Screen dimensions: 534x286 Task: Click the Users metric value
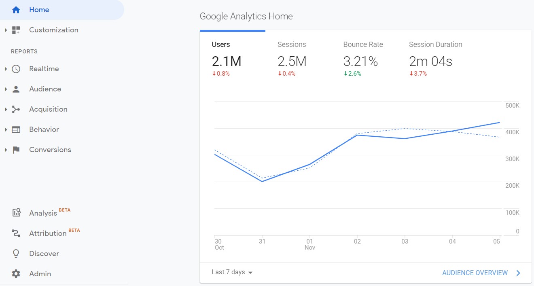tap(227, 61)
